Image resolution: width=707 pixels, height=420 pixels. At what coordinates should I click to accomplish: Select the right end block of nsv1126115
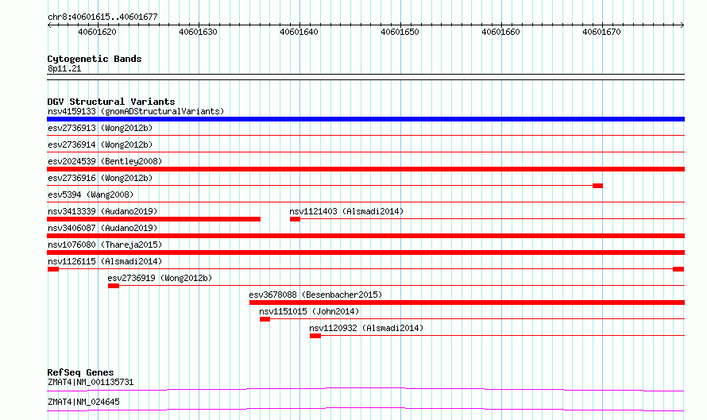(678, 269)
